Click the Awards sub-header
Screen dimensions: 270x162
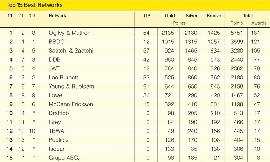(259, 23)
